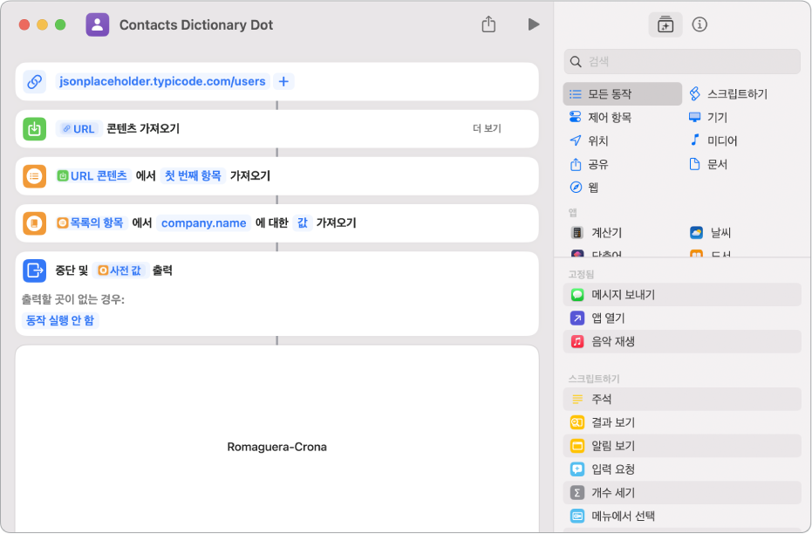Run the shortcut with play button
The height and width of the screenshot is (534, 812).
(534, 24)
